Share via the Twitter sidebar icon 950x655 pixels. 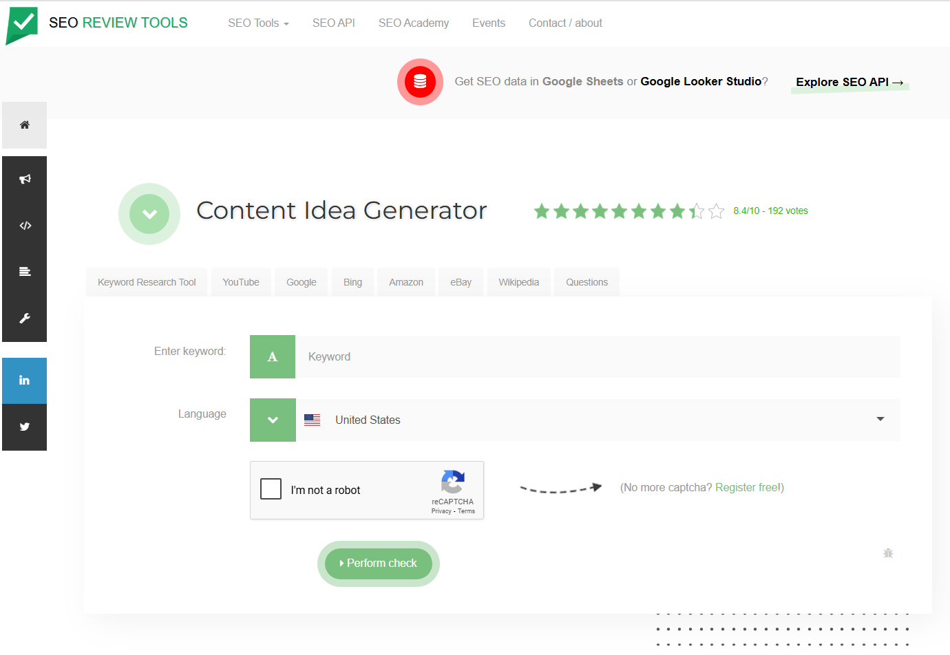tap(25, 427)
